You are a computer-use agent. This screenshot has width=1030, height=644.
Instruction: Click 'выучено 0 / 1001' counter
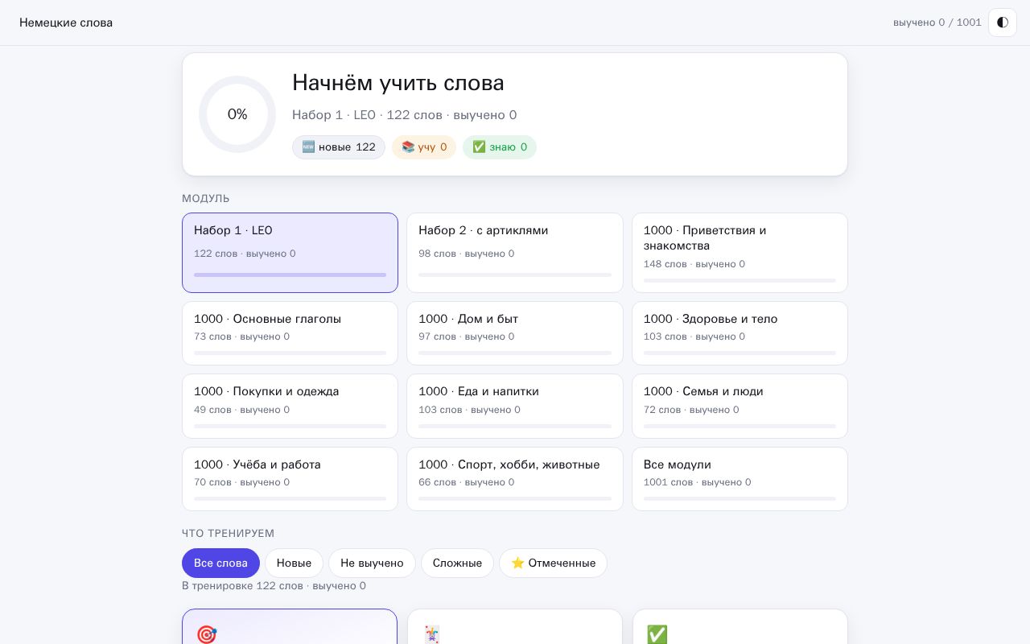(937, 23)
